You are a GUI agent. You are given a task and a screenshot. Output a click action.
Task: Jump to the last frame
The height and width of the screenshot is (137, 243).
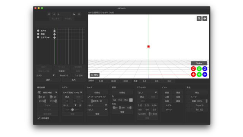coord(79,14)
